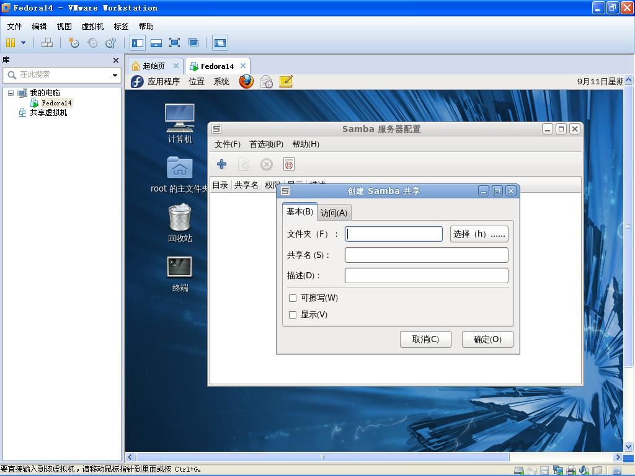This screenshot has width=635, height=476.
Task: Open the power options dropdown arrow
Action: (23, 43)
